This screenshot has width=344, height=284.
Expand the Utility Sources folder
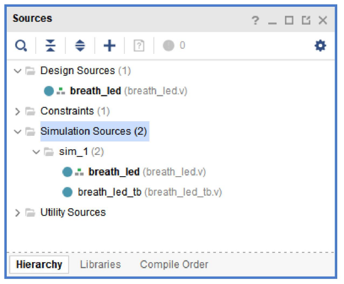(17, 213)
